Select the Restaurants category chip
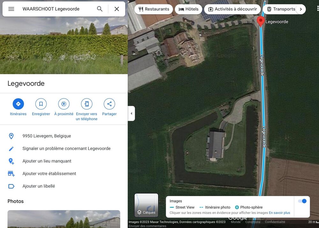 coord(154,9)
